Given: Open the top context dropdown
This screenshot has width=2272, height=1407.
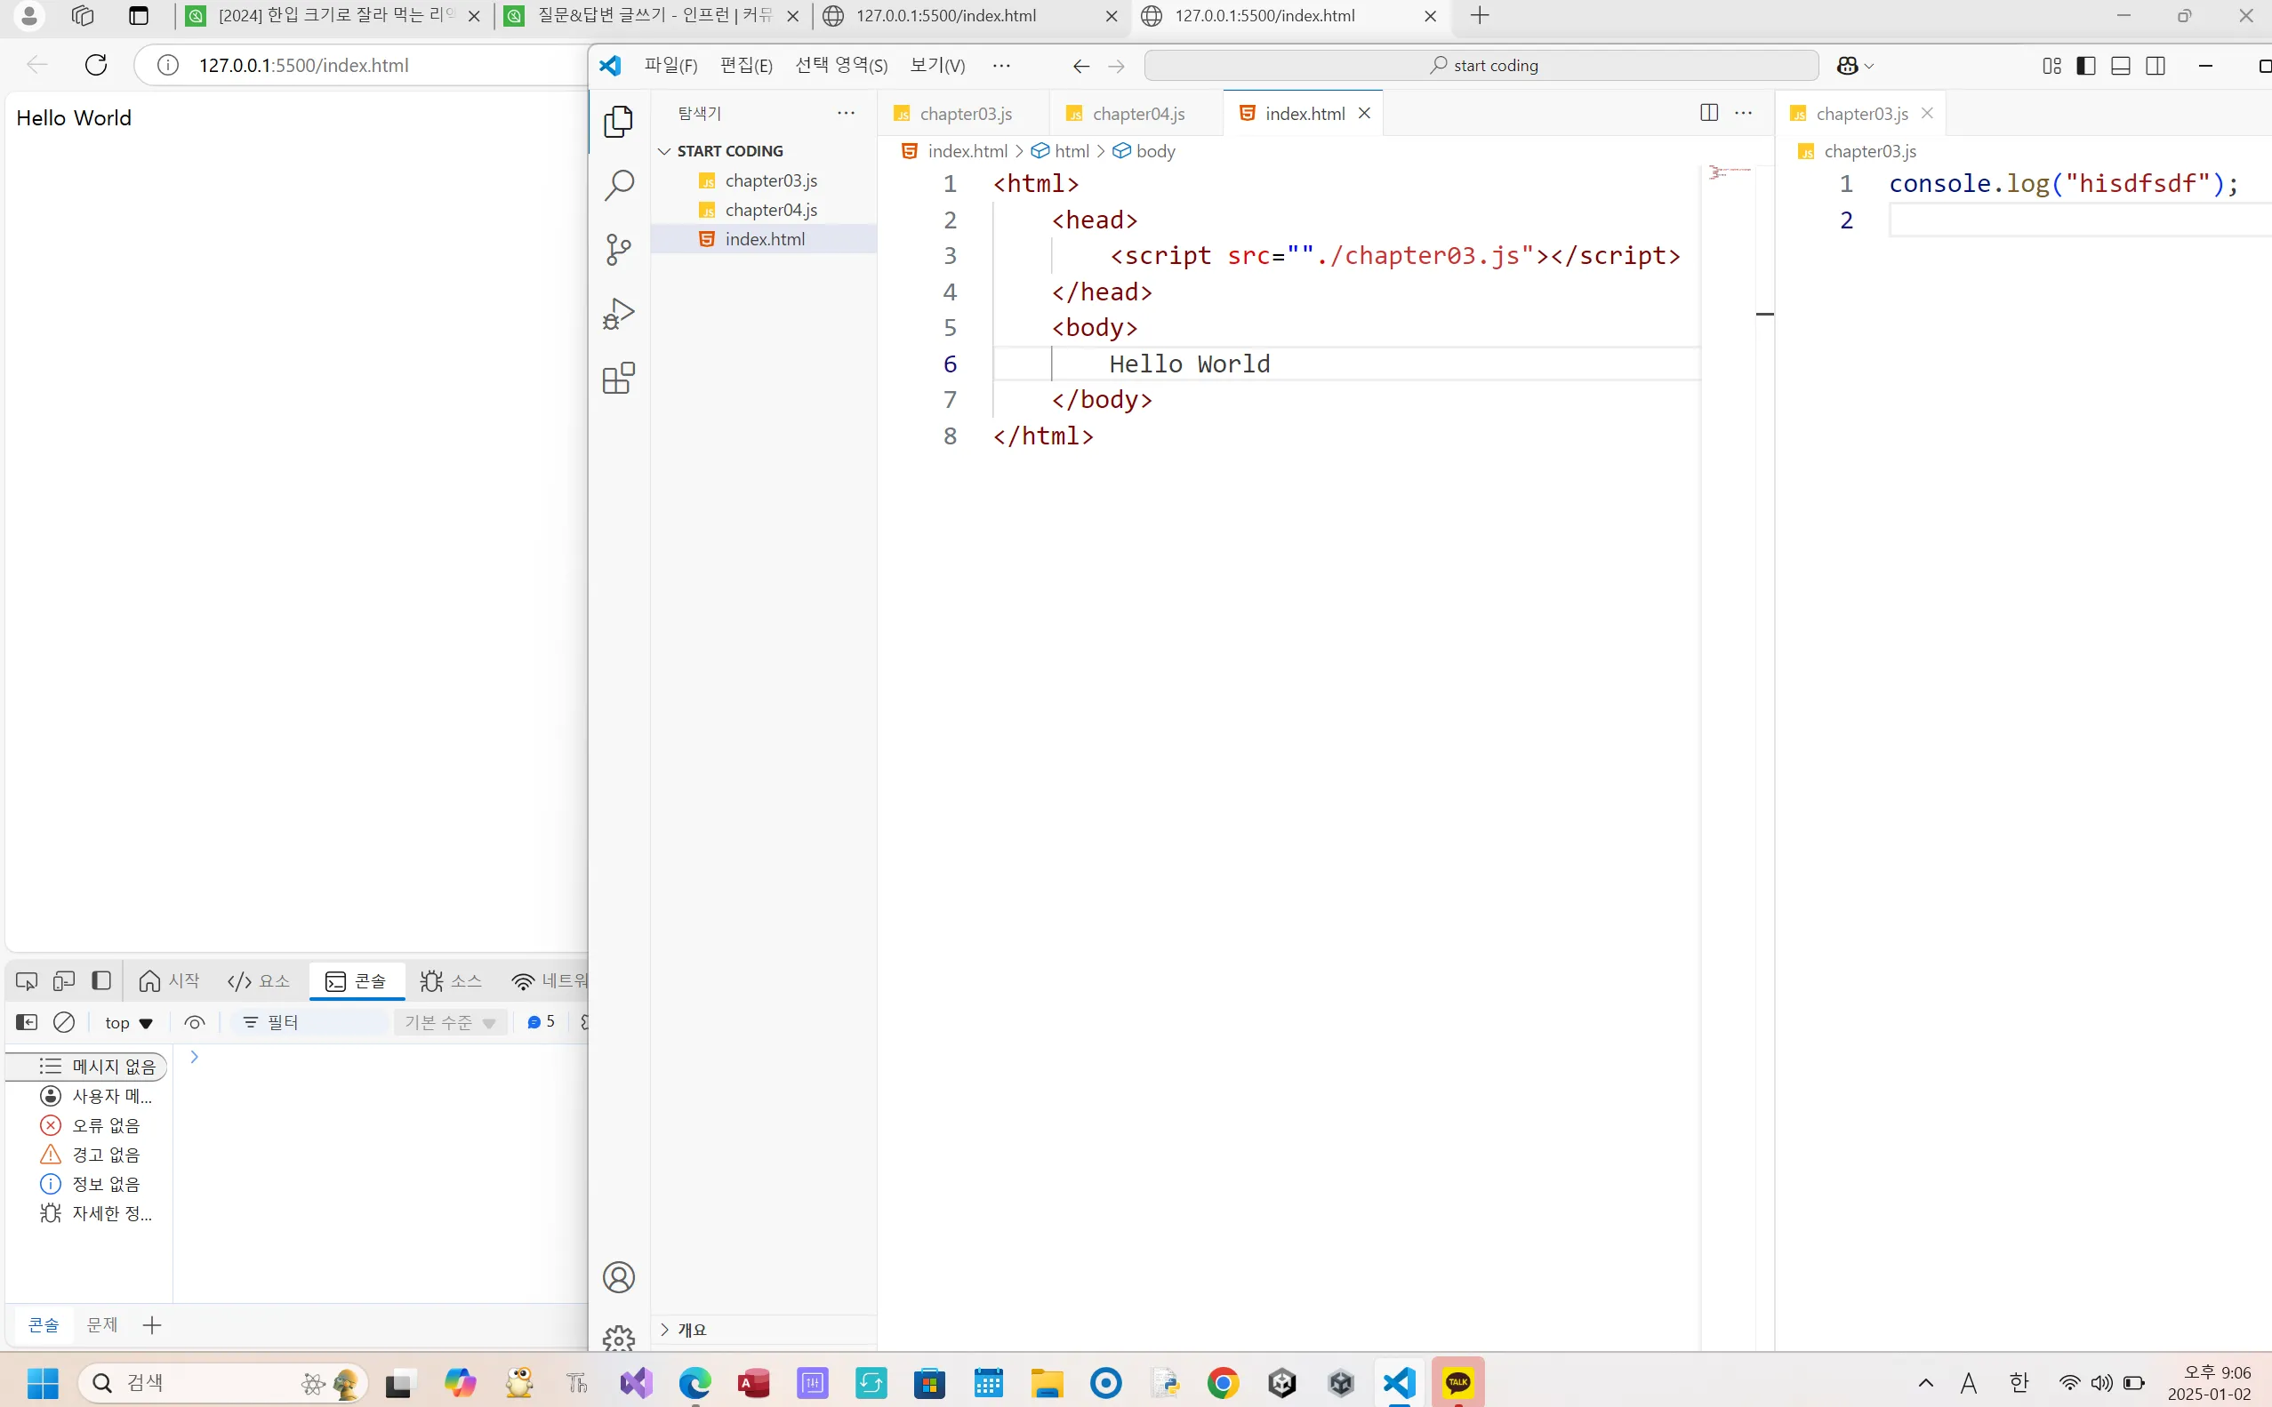Looking at the screenshot, I should point(128,1023).
